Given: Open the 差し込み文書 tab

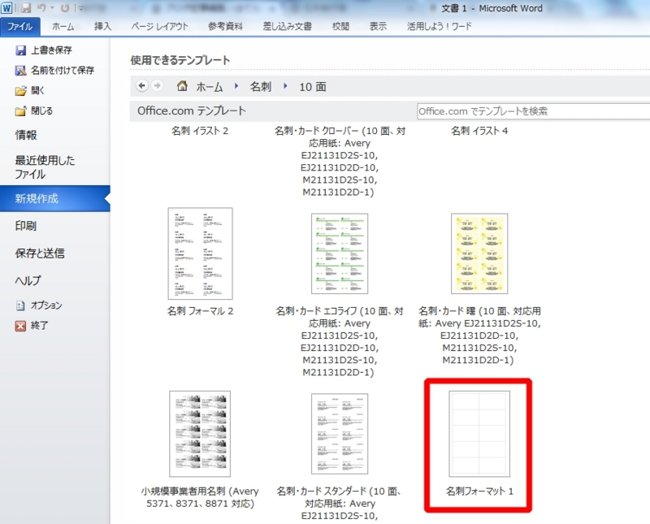Looking at the screenshot, I should [288, 27].
